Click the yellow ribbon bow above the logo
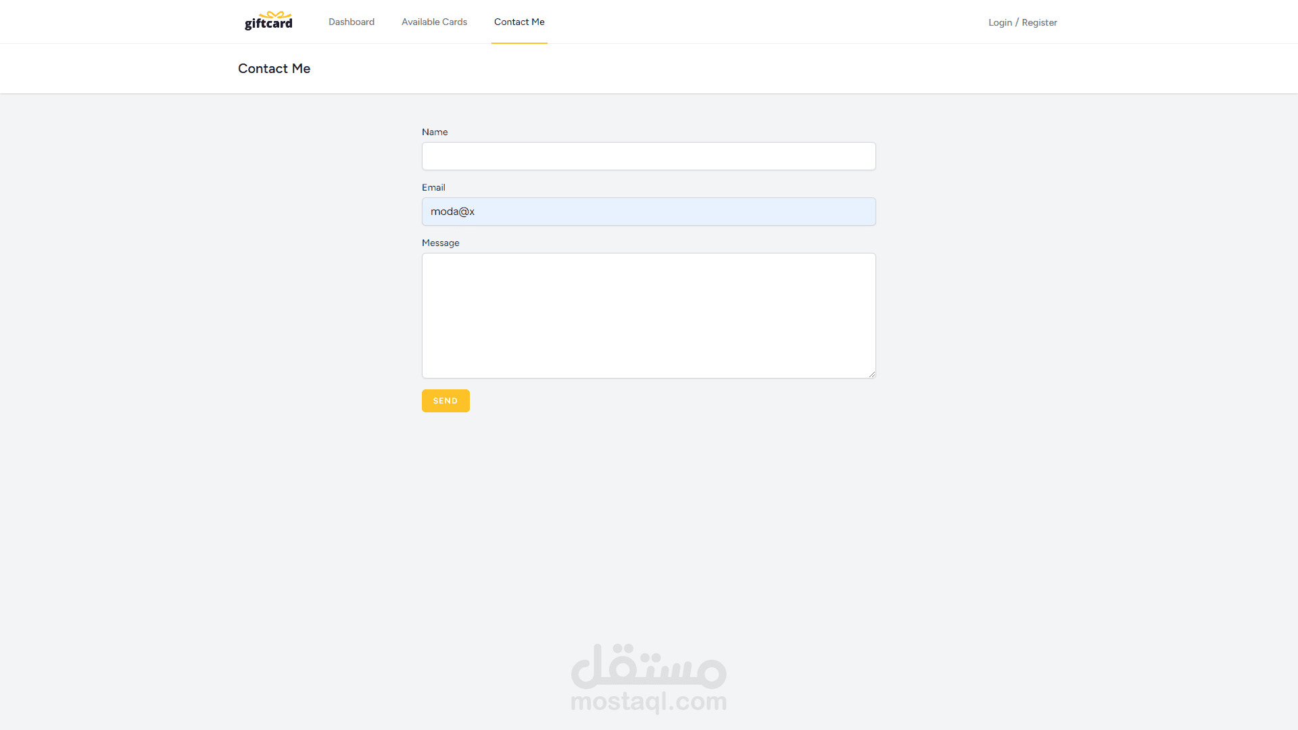Viewport: 1298px width, 730px height. tap(275, 14)
